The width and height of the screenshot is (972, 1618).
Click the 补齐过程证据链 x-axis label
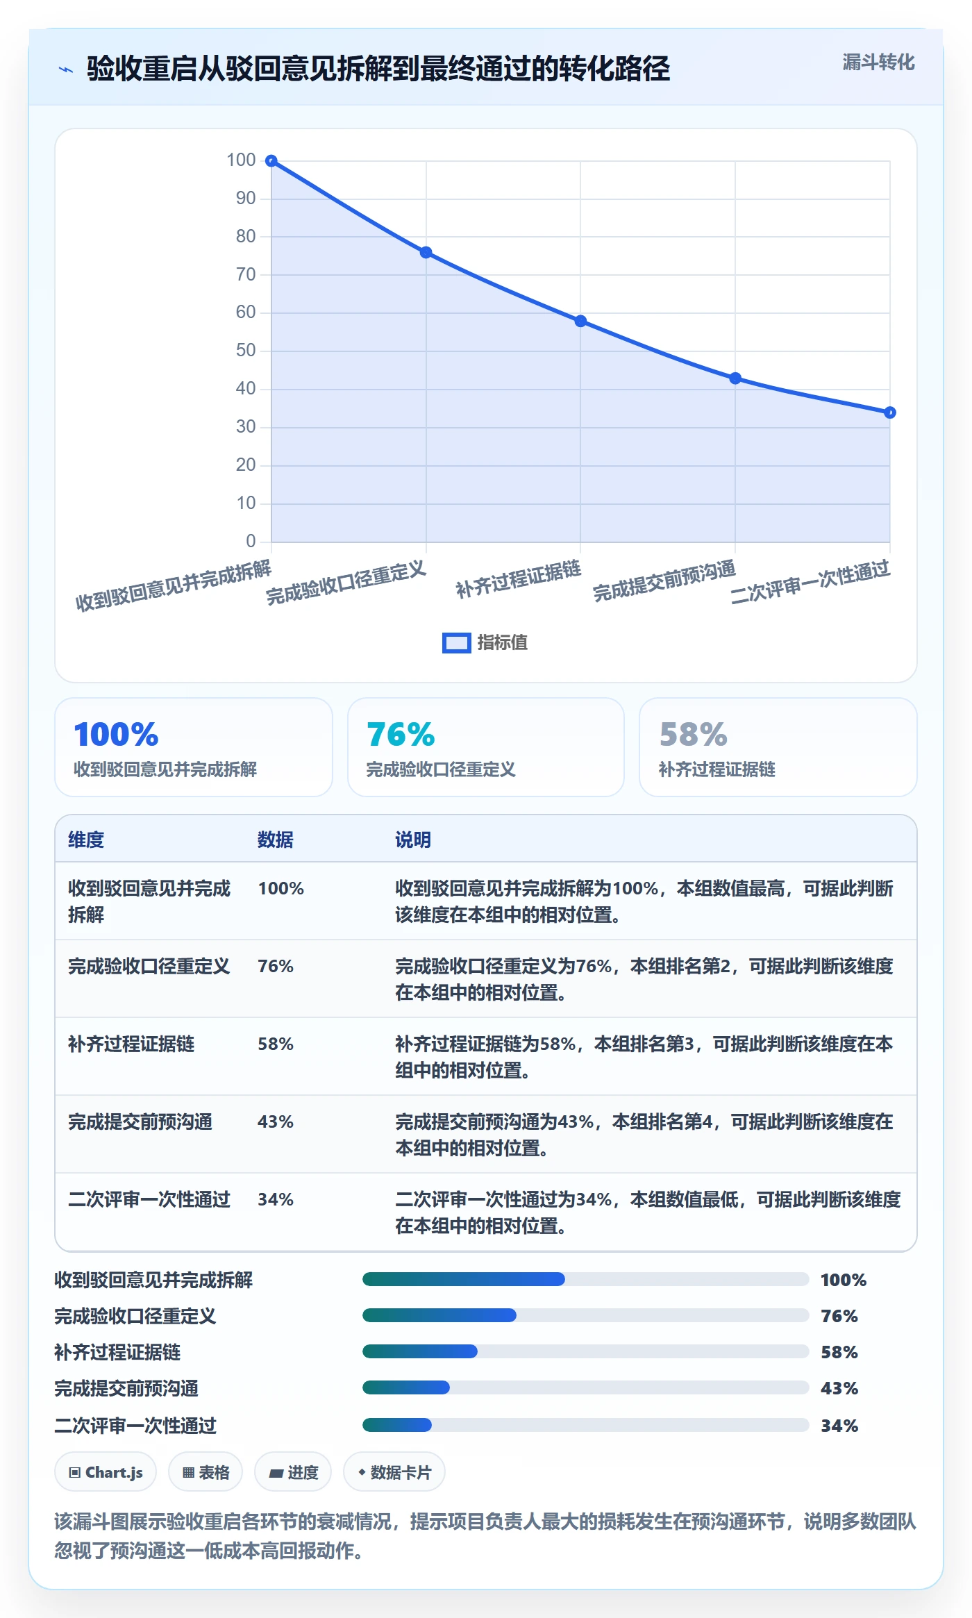tap(518, 579)
